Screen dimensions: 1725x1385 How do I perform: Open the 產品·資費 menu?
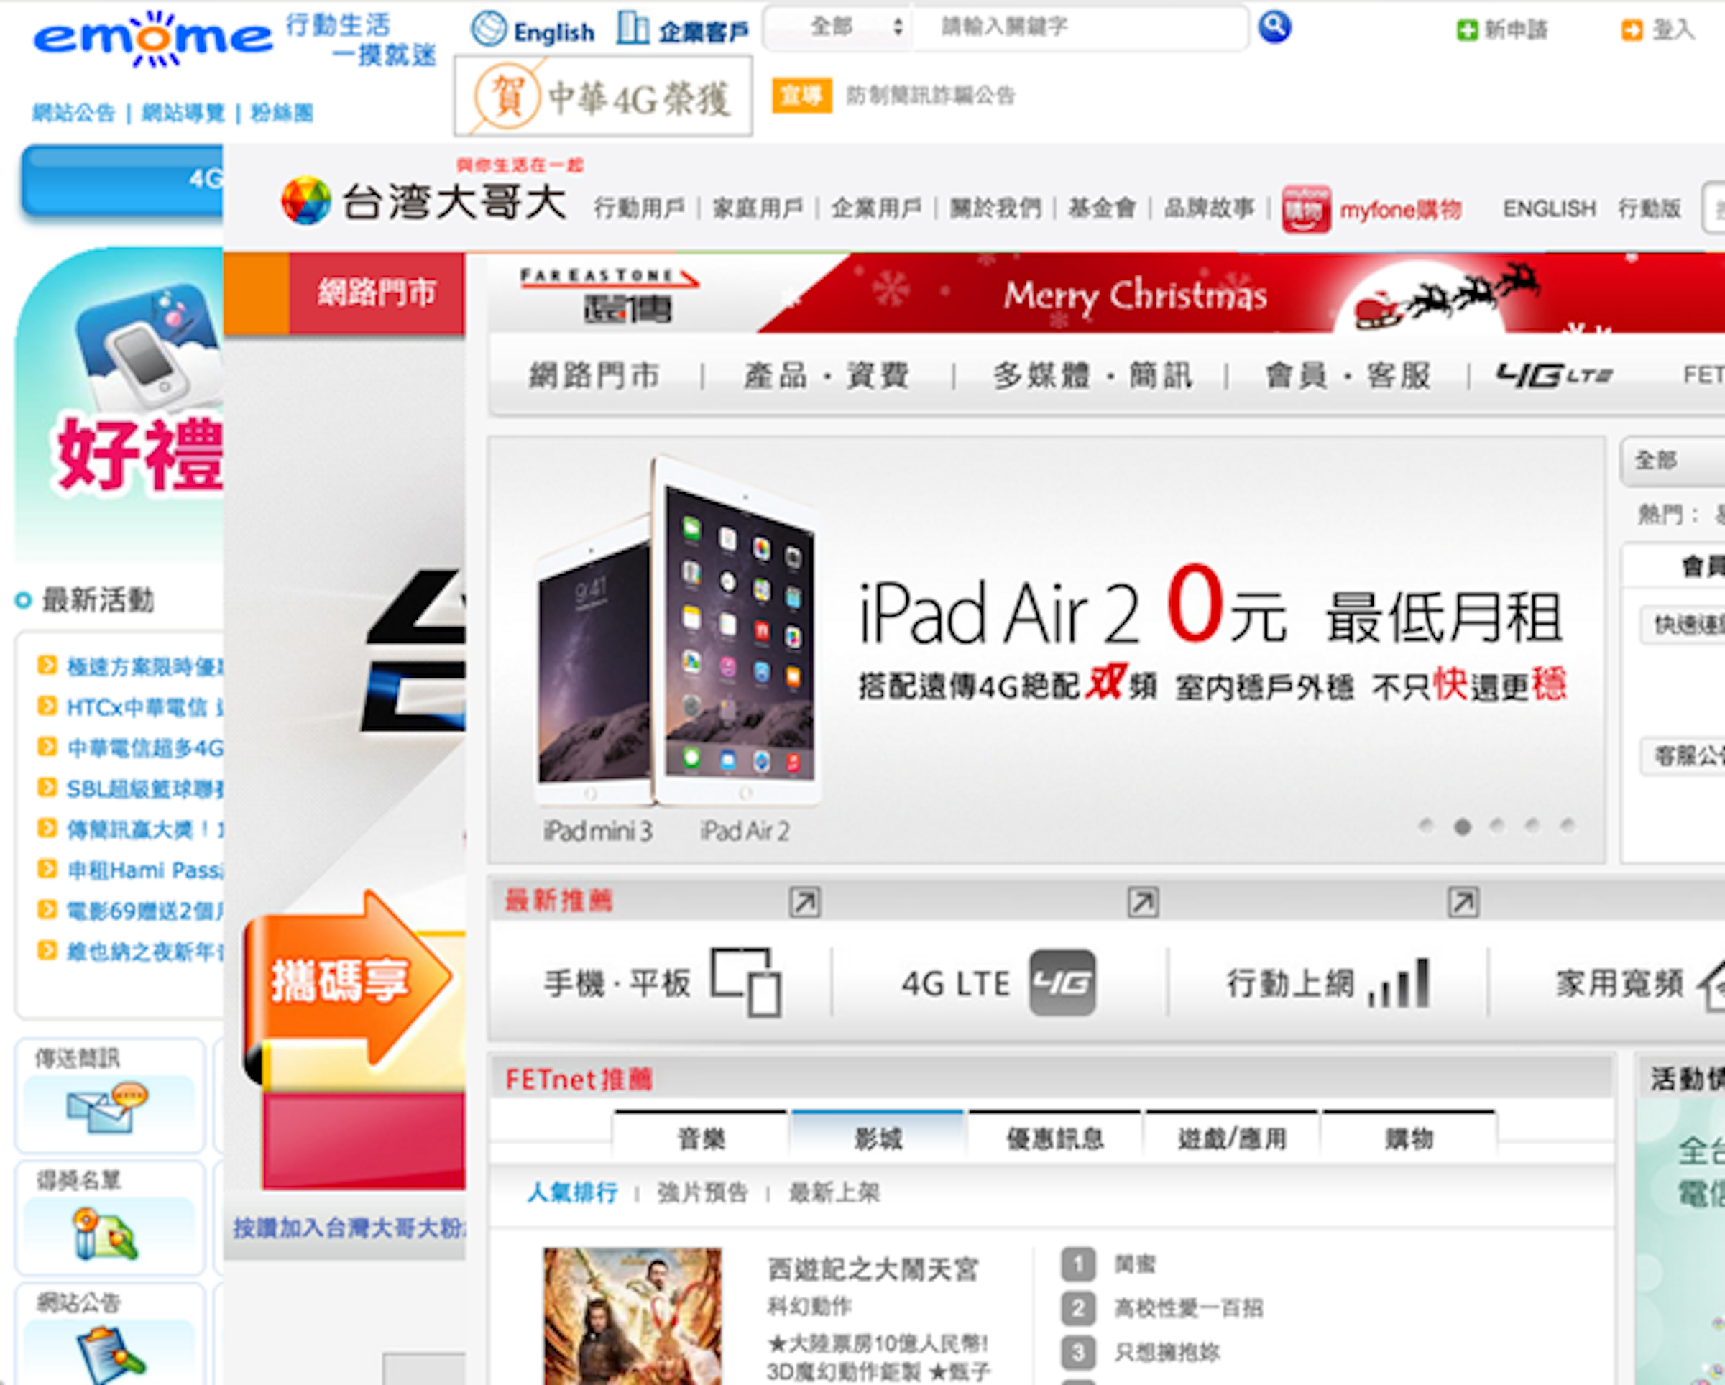pos(827,374)
